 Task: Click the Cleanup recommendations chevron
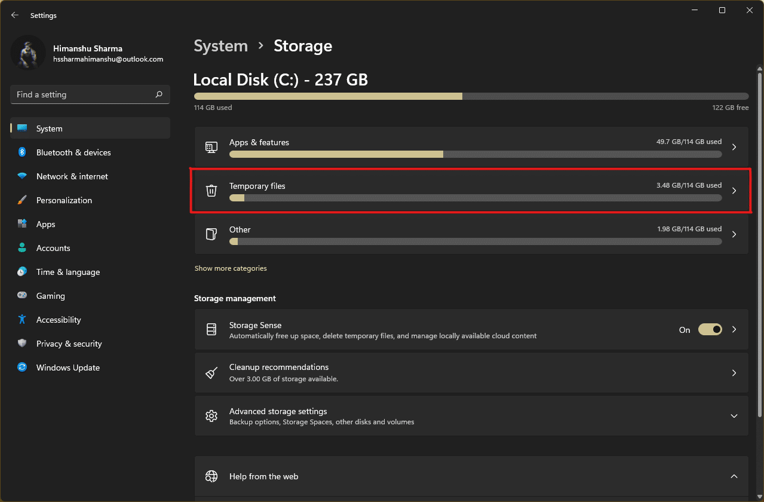click(734, 373)
